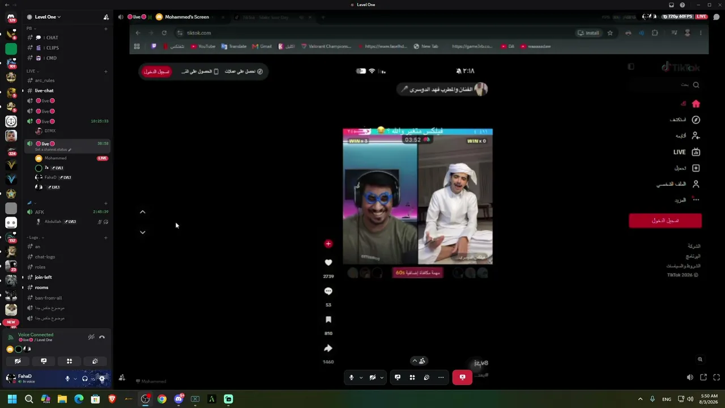Open input device dropdown in user panel
Image resolution: width=725 pixels, height=408 pixels.
pyautogui.click(x=75, y=379)
